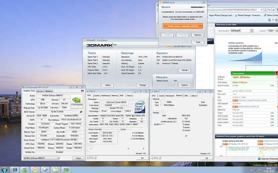
Task: Click the IE Home toolbar icon
Action: (x=269, y=20)
